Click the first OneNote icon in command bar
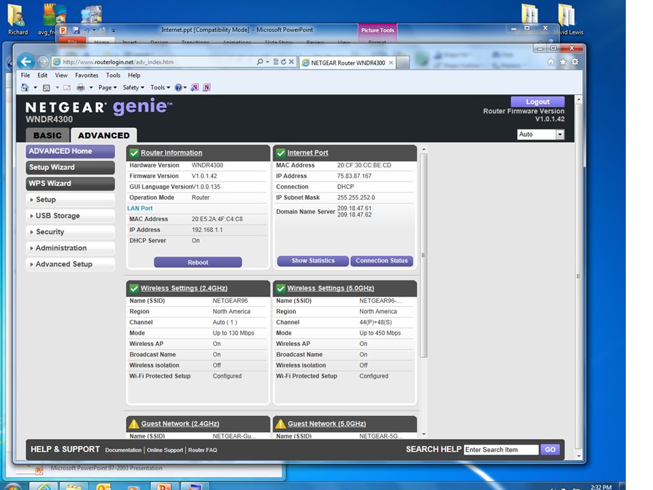Image resolution: width=653 pixels, height=490 pixels. click(x=195, y=88)
